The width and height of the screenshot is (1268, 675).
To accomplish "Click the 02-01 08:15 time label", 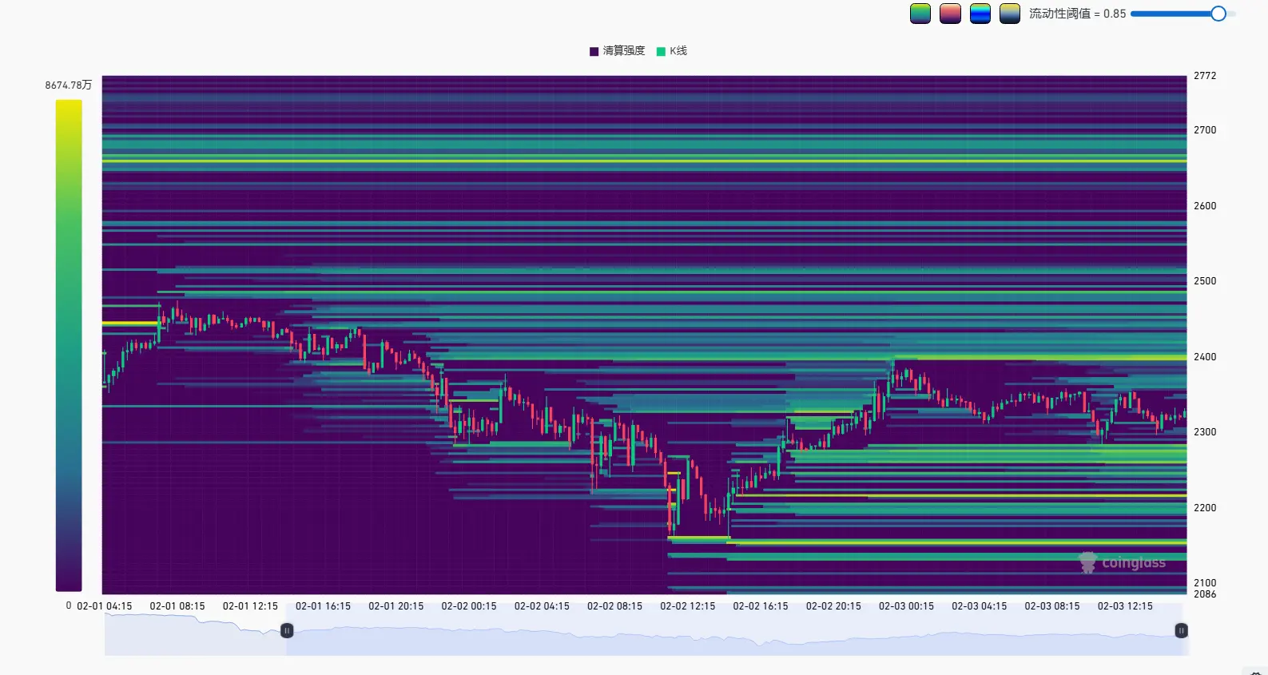I will point(177,606).
